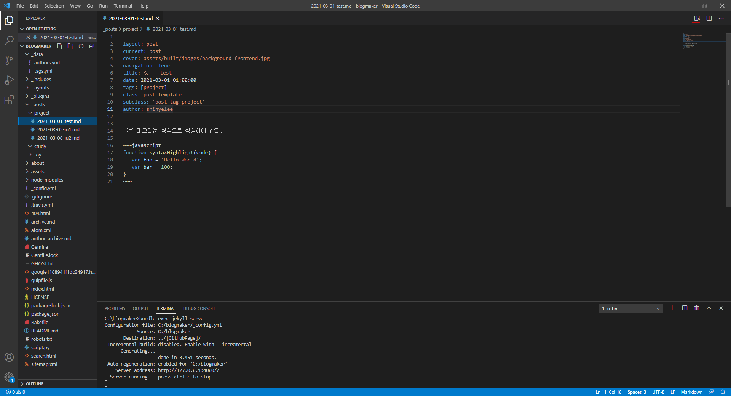Open the Source Control view
Image resolution: width=731 pixels, height=396 pixels.
[9, 60]
